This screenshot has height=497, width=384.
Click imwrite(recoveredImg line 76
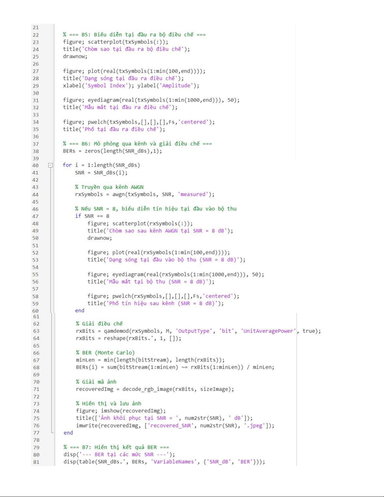click(x=175, y=426)
